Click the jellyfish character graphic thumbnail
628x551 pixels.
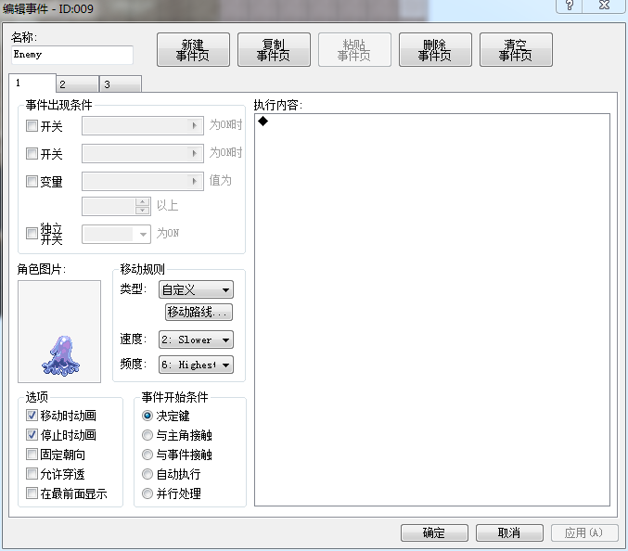(59, 331)
